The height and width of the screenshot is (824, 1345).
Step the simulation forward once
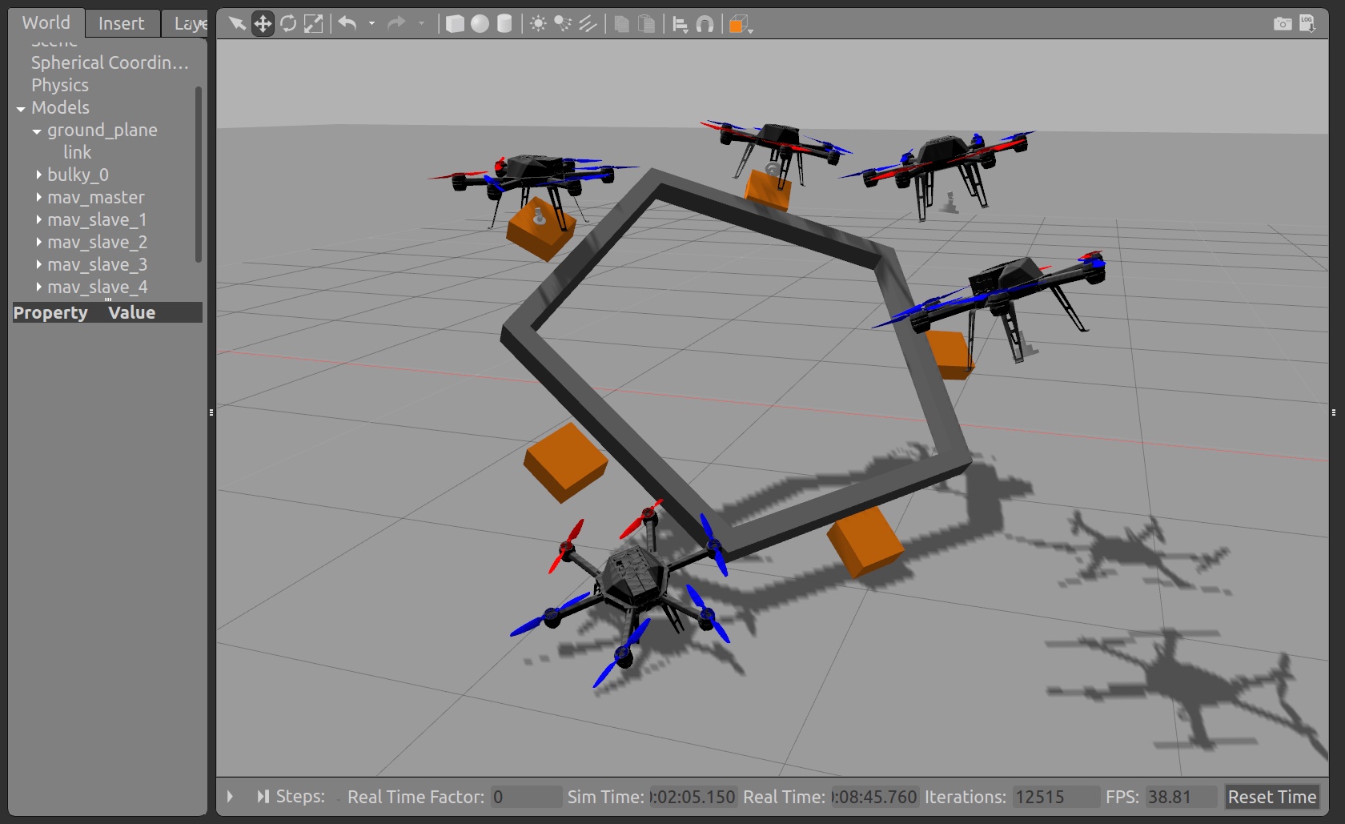[x=263, y=797]
